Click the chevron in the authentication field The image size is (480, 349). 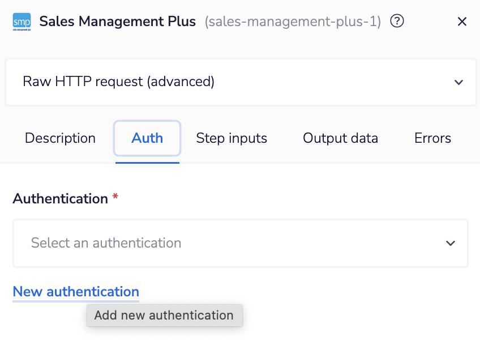tap(451, 243)
